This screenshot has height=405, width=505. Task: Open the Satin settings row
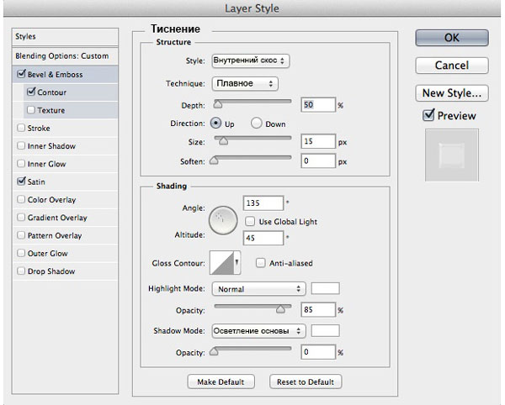pos(65,181)
